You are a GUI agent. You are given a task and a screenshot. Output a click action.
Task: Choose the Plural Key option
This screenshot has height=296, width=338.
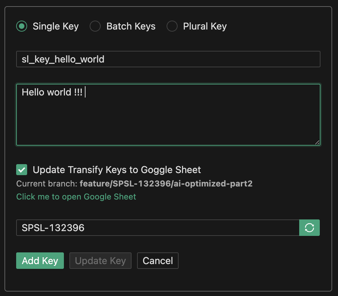(172, 26)
